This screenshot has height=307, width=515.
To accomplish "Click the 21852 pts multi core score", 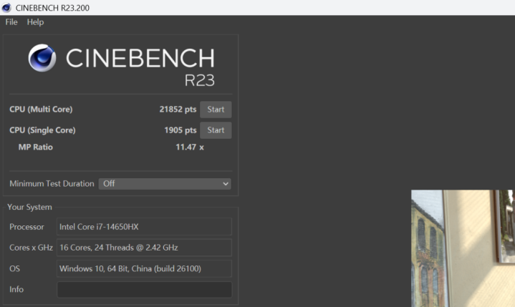I will (x=178, y=109).
